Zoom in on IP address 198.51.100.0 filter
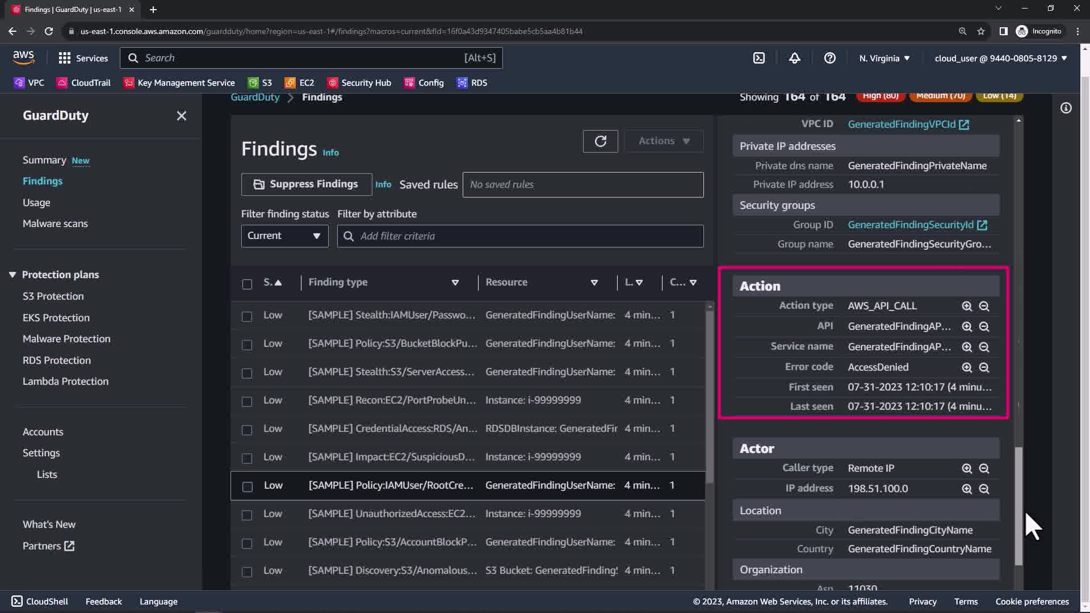1090x613 pixels. [x=967, y=489]
